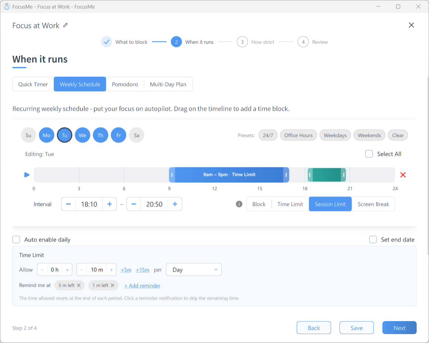Apply the Office Hours preset

click(298, 135)
